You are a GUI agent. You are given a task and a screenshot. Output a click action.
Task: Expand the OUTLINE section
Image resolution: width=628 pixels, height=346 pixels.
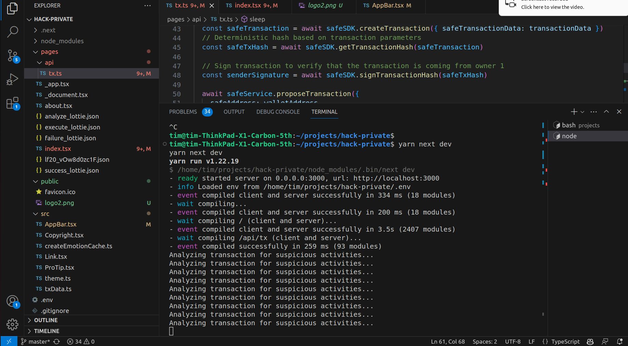coord(91,320)
